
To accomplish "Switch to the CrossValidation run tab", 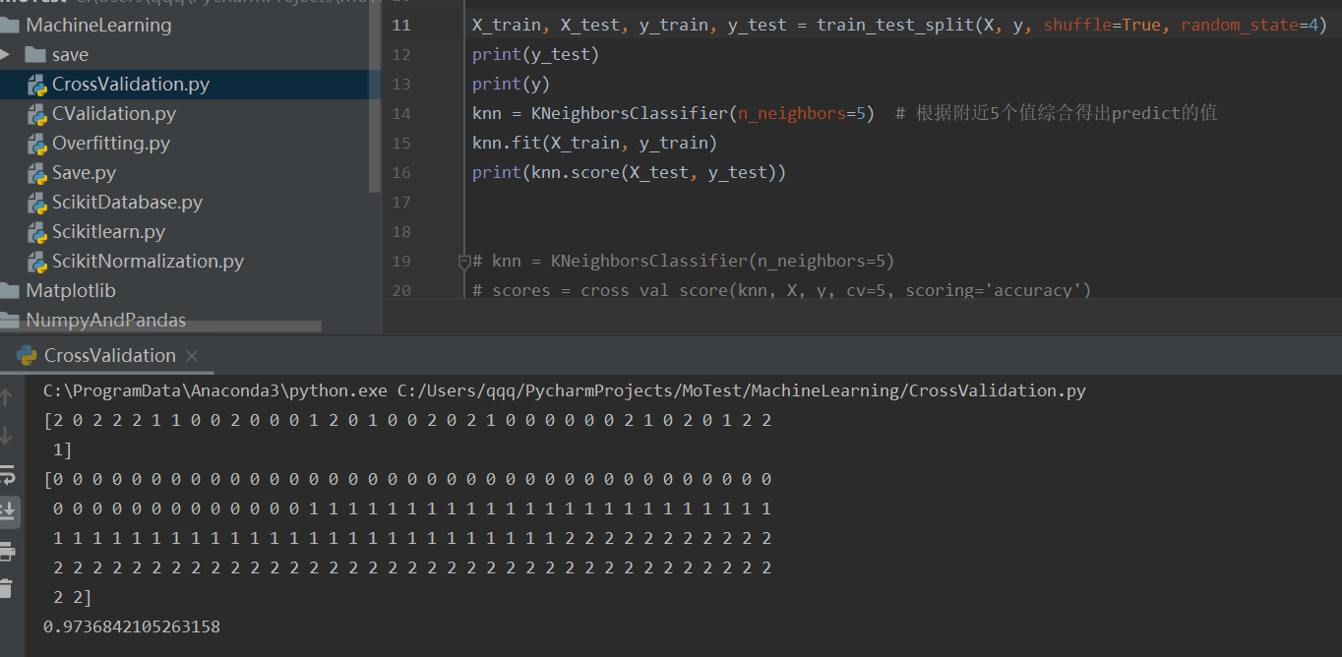I will 108,355.
